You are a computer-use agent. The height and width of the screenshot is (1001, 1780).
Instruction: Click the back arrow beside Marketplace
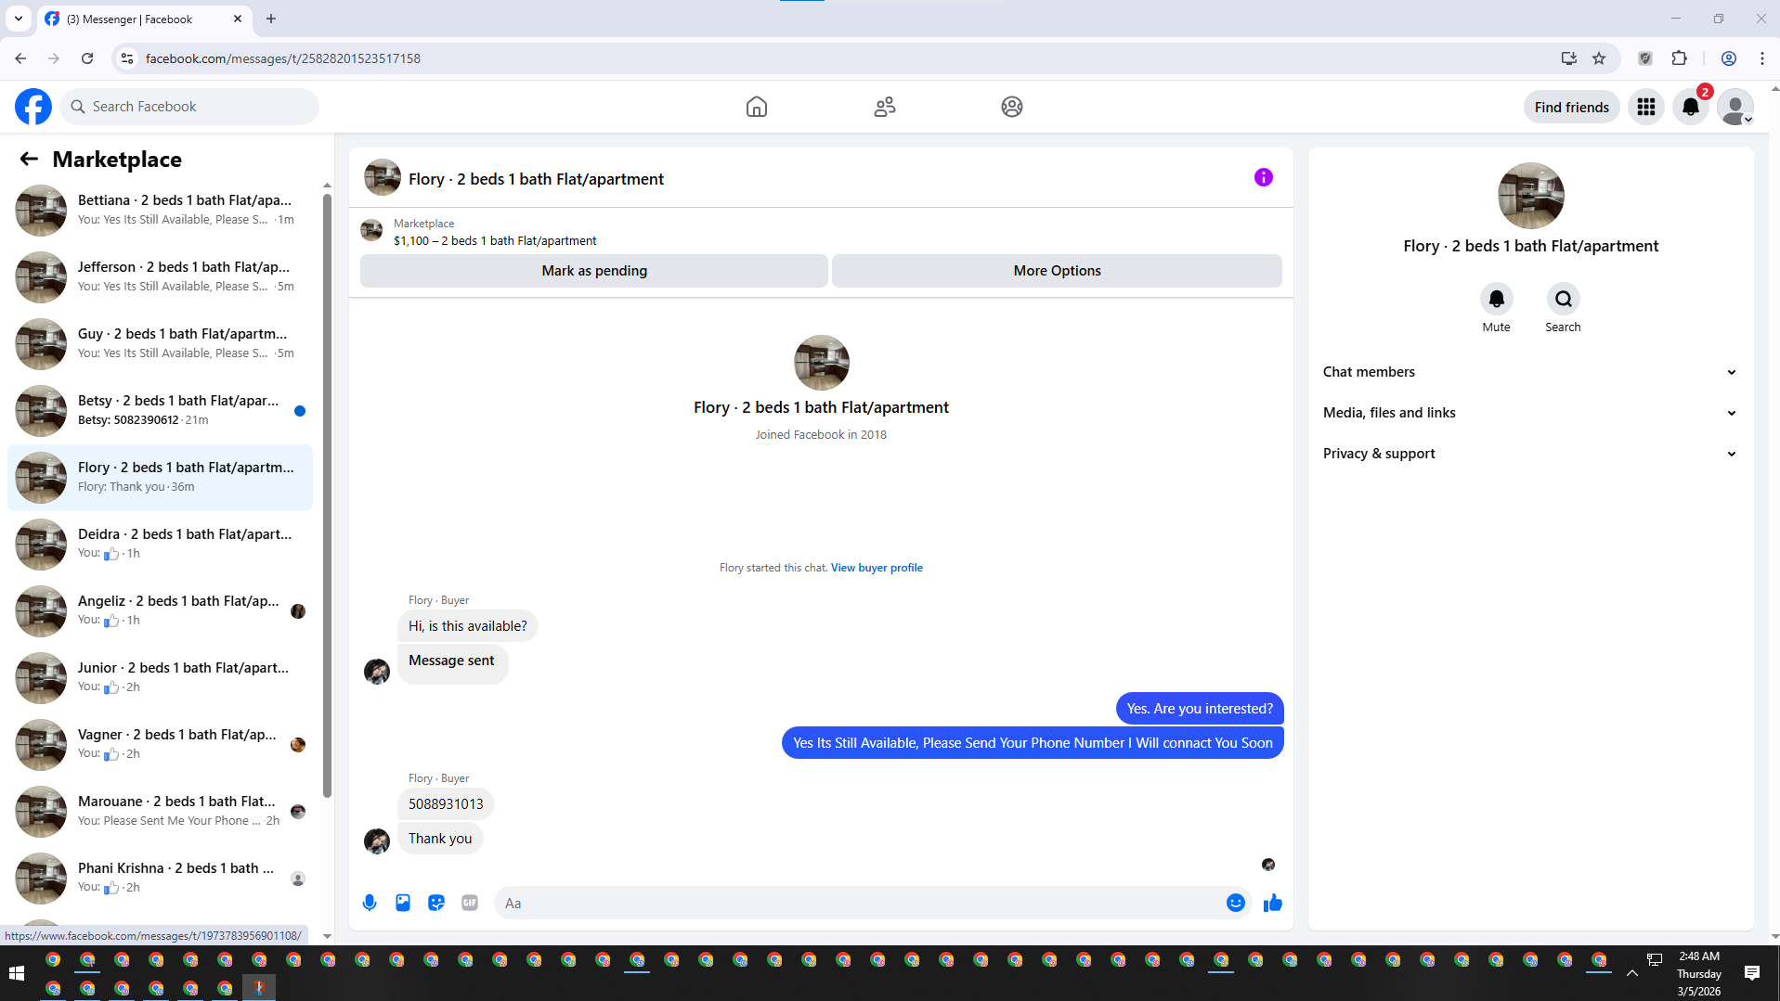29,159
